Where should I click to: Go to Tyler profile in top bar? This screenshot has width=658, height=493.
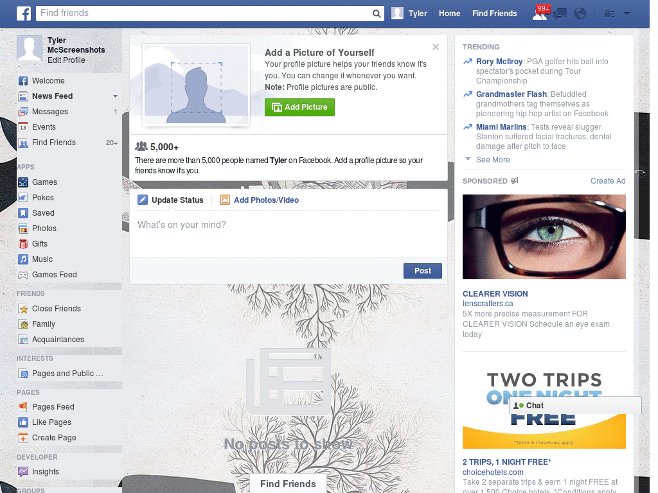[418, 13]
